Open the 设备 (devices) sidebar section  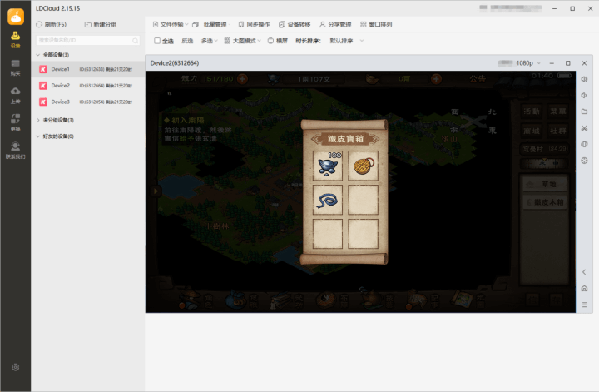pyautogui.click(x=15, y=39)
